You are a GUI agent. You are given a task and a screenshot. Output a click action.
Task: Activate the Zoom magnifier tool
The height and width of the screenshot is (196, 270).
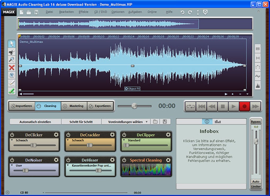click(x=12, y=60)
